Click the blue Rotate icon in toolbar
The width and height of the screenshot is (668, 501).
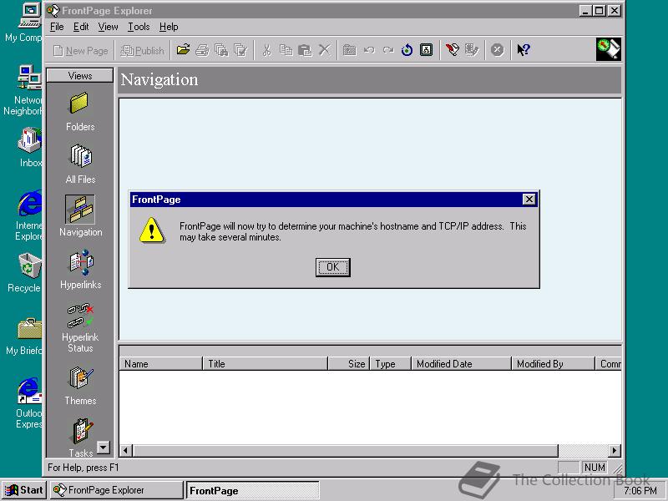point(407,50)
